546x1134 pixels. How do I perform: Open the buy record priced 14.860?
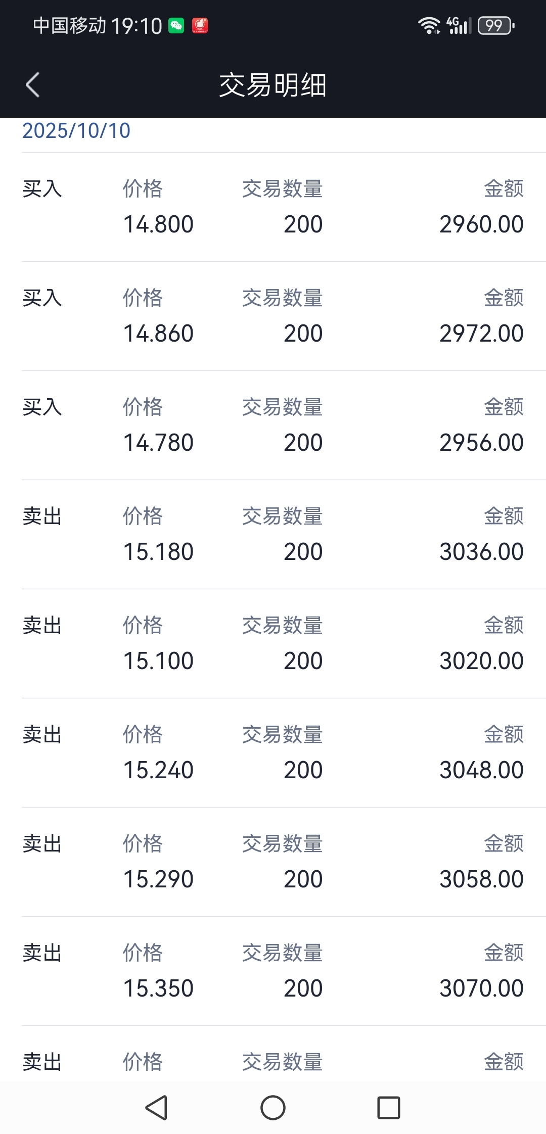(x=273, y=316)
